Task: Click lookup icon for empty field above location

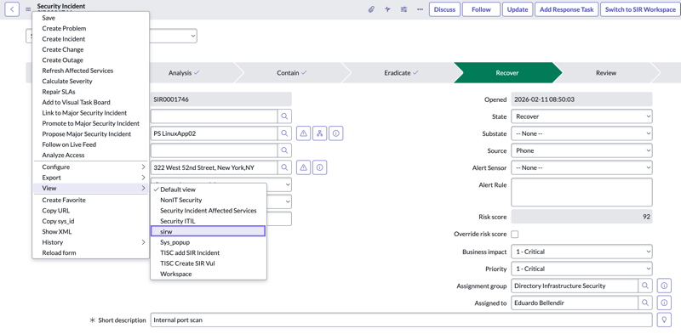Action: [284, 150]
